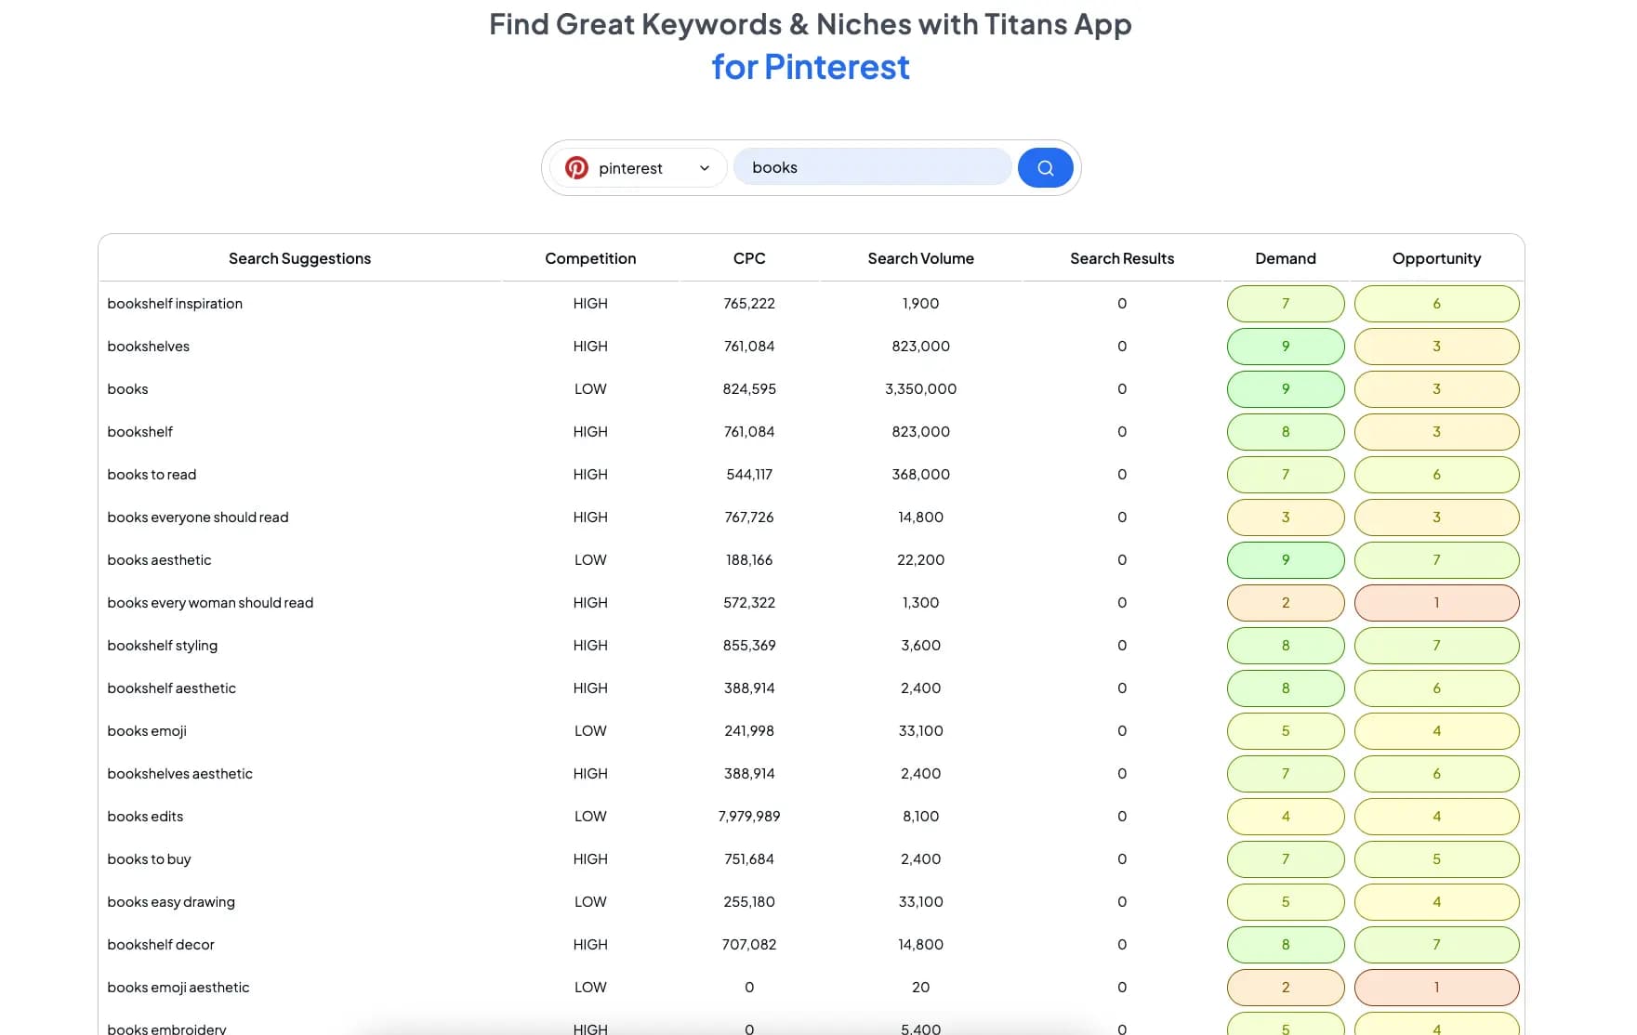Select the 'bookshelf aesthetic' keyword
The image size is (1637, 1035).
171,688
